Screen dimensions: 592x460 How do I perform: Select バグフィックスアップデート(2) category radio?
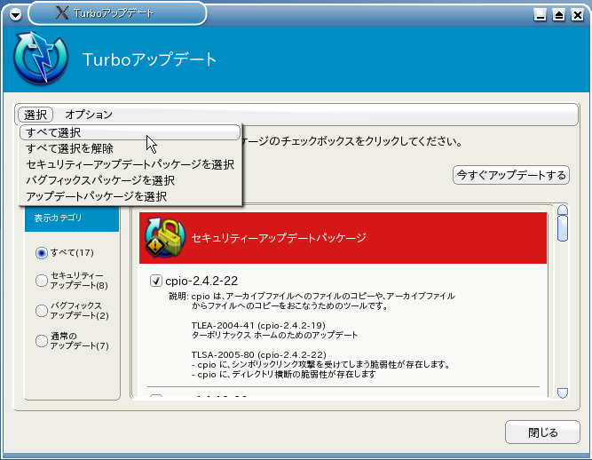42,311
